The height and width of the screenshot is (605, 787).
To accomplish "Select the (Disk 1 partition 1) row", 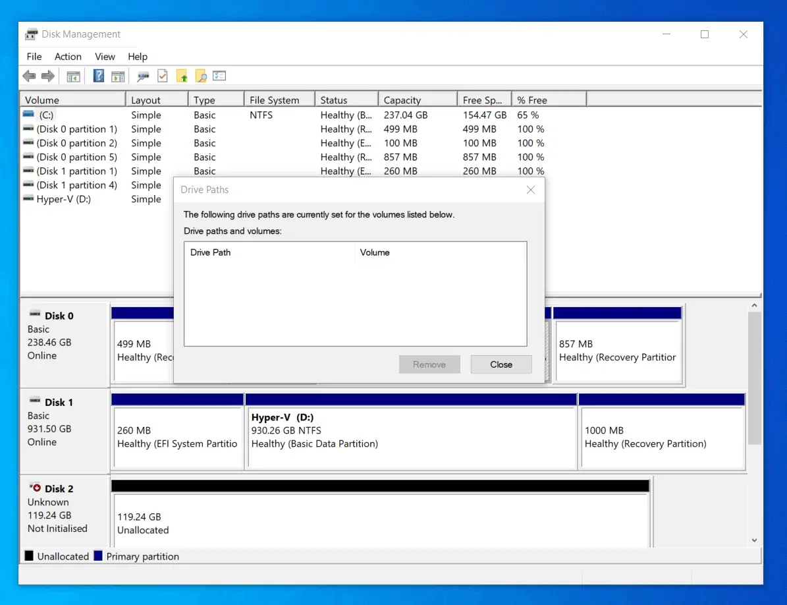I will pos(284,171).
